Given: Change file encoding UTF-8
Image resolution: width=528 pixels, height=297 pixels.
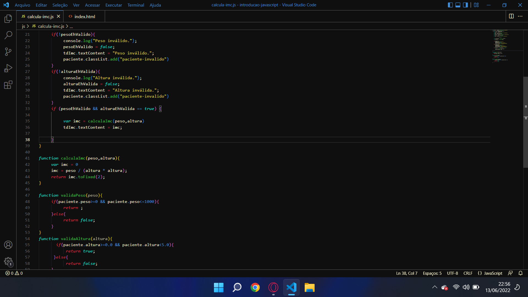Looking at the screenshot, I should point(452,273).
